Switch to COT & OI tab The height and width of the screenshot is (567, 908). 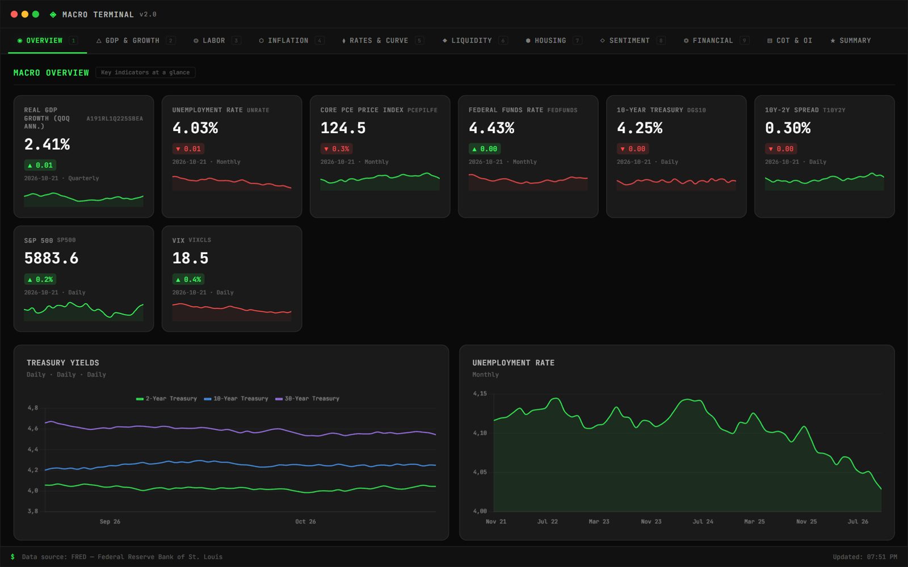[x=789, y=41]
